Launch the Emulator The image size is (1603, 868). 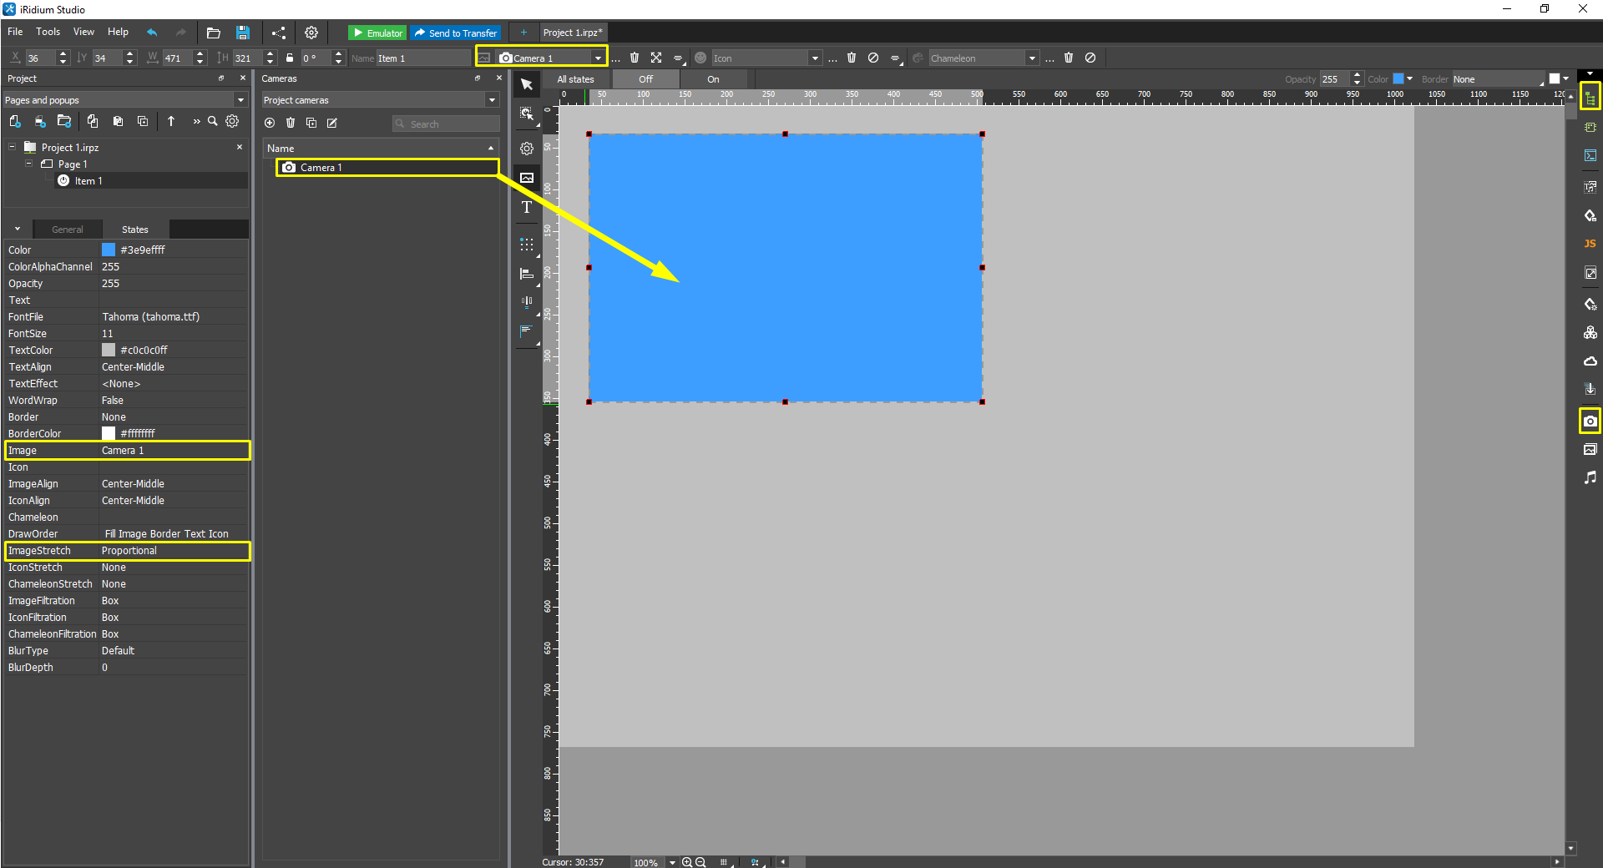[377, 33]
